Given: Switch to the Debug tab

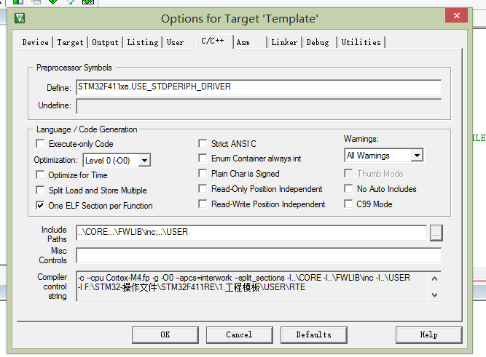Looking at the screenshot, I should (318, 42).
